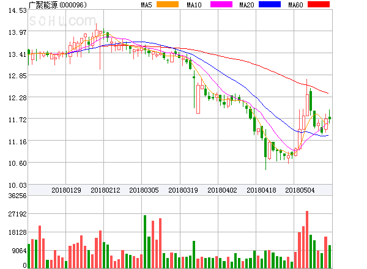Click the blue MA20 legend swatch
This screenshot has width=367, height=269.
tap(270, 4)
